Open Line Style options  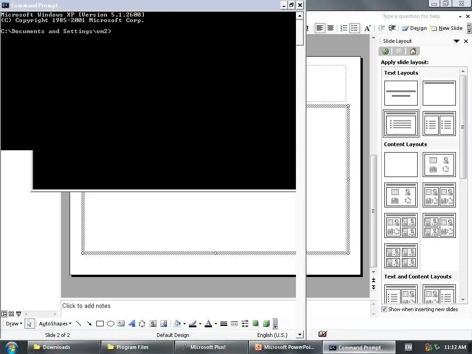point(224,324)
